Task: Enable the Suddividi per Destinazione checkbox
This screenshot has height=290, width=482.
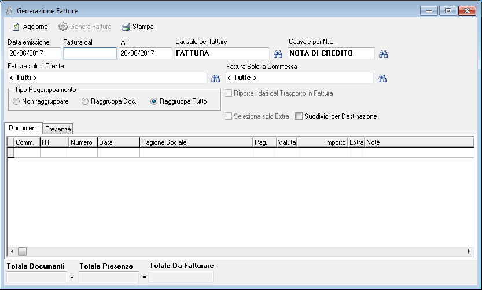Action: coord(299,116)
